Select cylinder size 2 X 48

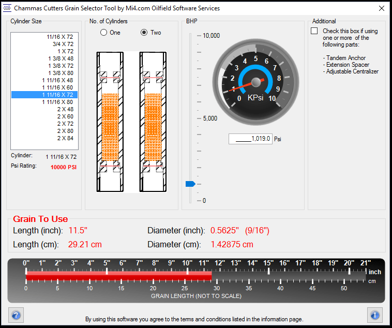[x=44, y=109]
